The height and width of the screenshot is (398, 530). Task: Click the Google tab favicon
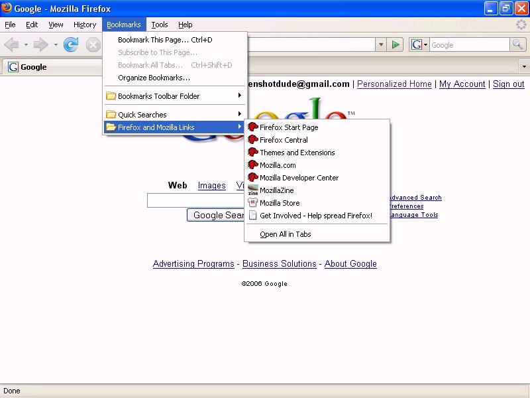pyautogui.click(x=13, y=67)
